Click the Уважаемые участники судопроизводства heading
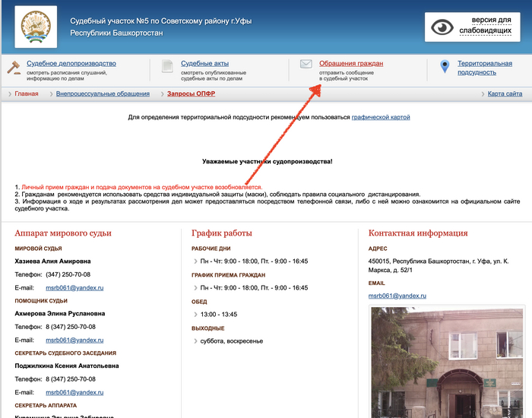Viewport: 532px width, 418px height. pyautogui.click(x=268, y=161)
